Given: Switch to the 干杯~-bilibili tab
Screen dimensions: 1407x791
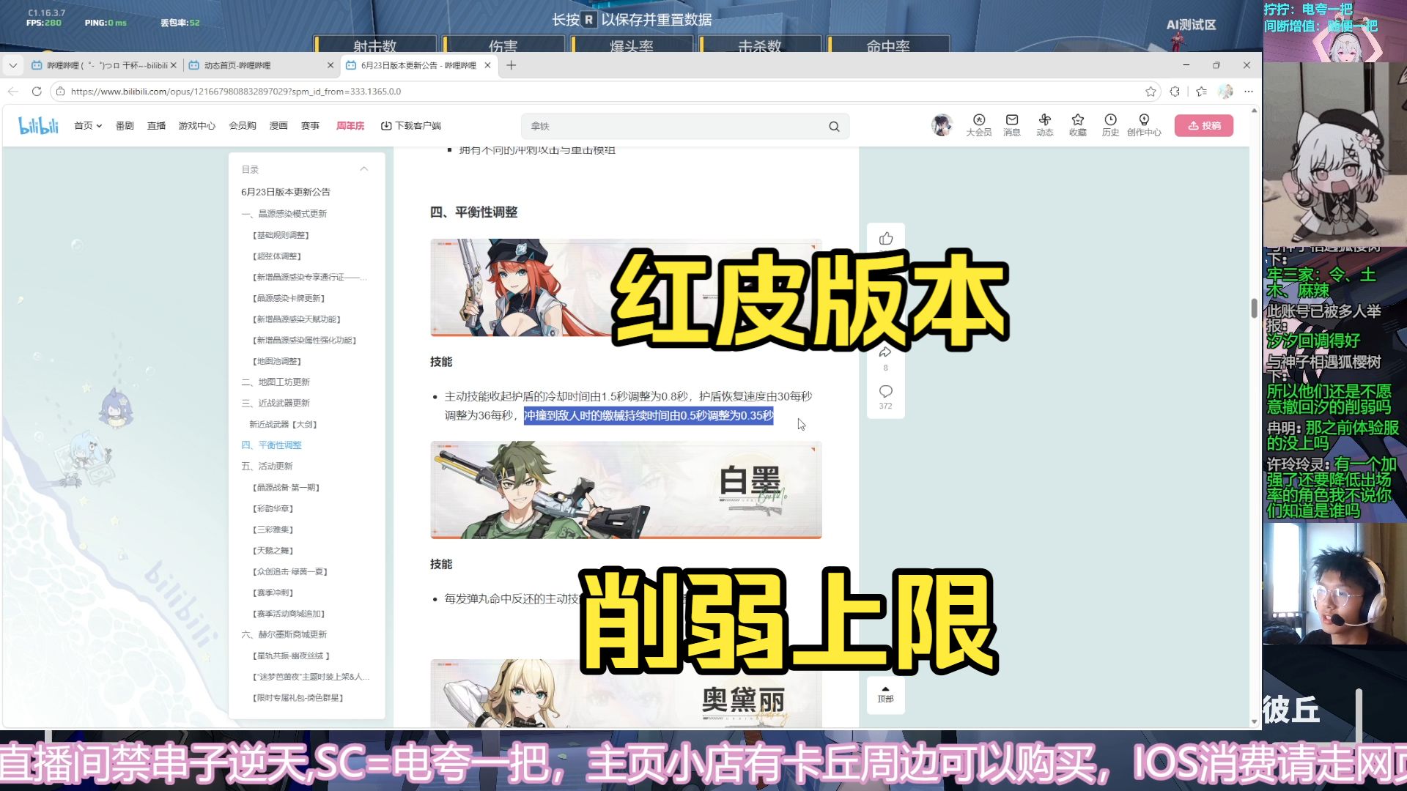Looking at the screenshot, I should point(103,65).
